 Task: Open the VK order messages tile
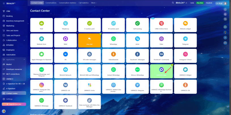pyautogui.click(x=90, y=56)
